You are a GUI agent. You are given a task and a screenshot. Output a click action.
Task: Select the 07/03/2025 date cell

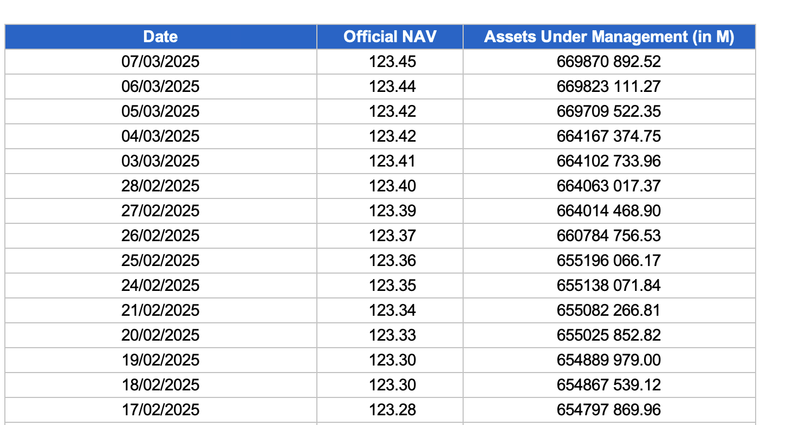pos(160,62)
